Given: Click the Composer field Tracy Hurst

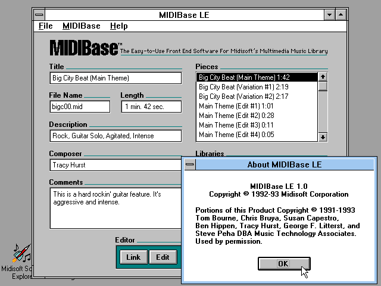Looking at the screenshot, I should coord(115,165).
